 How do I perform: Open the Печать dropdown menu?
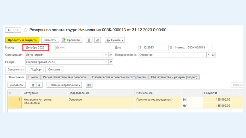tap(115, 40)
